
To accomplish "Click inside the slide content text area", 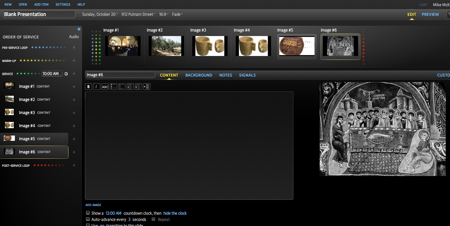I will (189, 146).
